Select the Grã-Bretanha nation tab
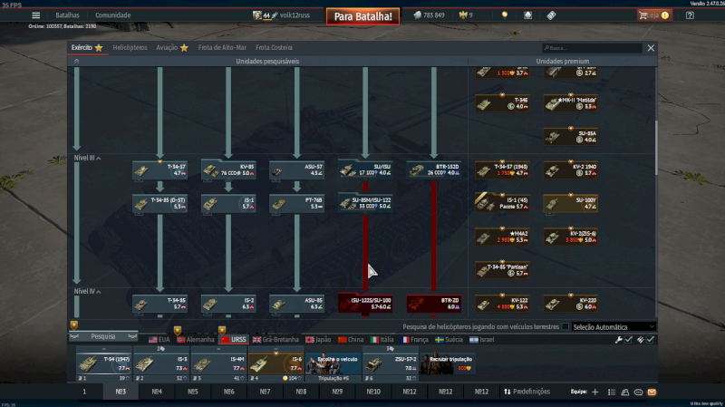The height and width of the screenshot is (407, 725). (x=275, y=340)
